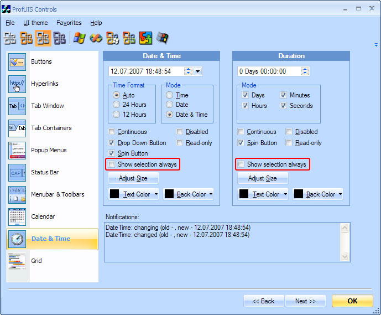The height and width of the screenshot is (315, 381).
Task: Toggle Date & Time Disabled checkbox
Action: click(179, 132)
